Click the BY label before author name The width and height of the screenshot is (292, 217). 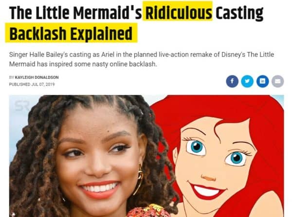(12, 77)
